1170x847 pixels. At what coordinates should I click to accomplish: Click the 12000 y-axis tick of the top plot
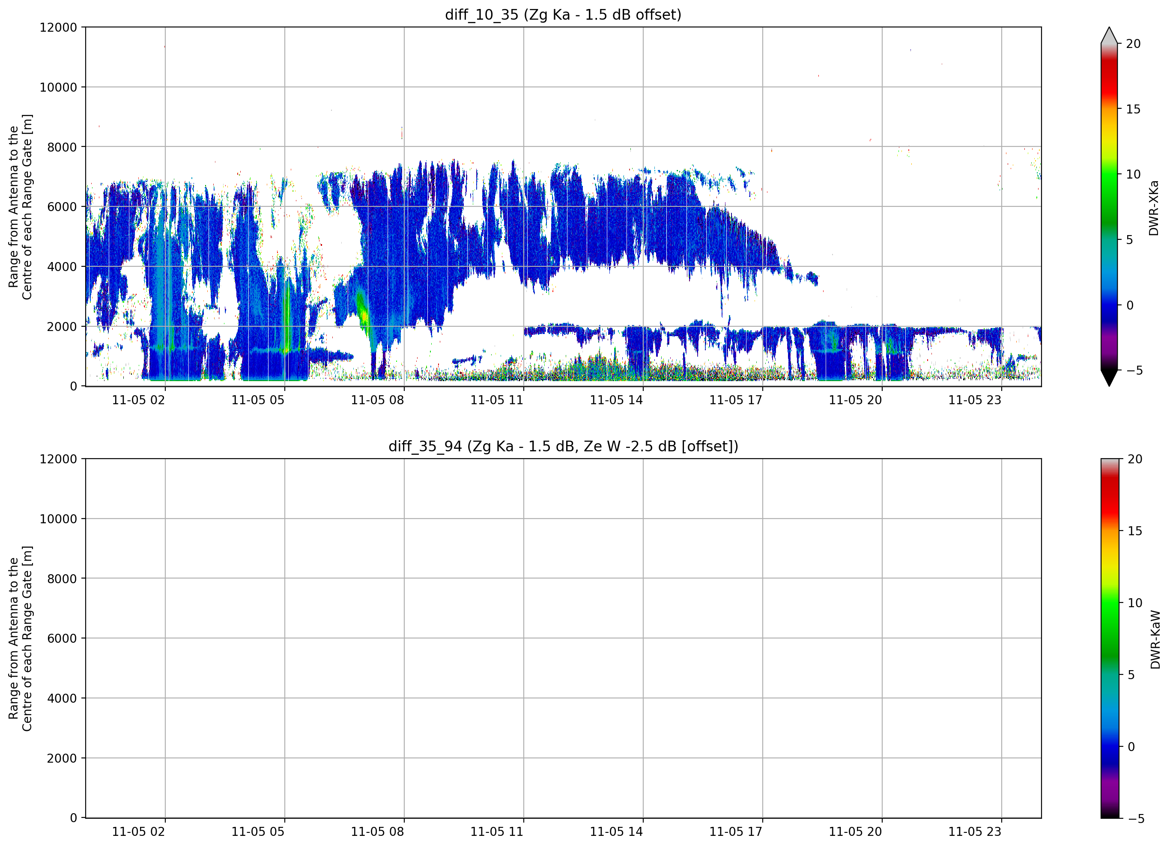coord(58,27)
